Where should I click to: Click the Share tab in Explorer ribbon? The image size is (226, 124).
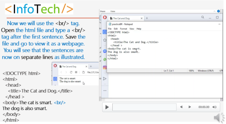103,11
